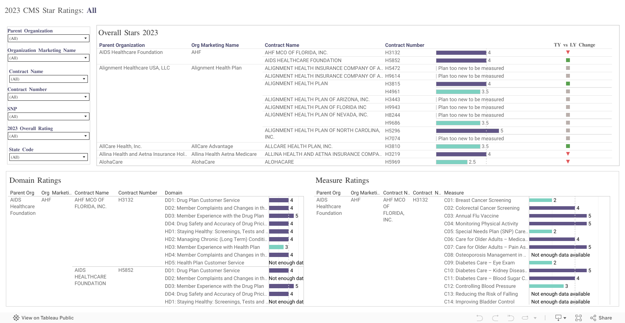
Task: Select the AlohaCare parent organization row
Action: tap(111, 162)
